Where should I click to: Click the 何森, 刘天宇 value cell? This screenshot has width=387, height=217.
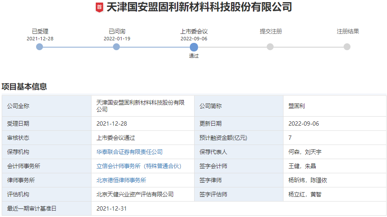335,152
